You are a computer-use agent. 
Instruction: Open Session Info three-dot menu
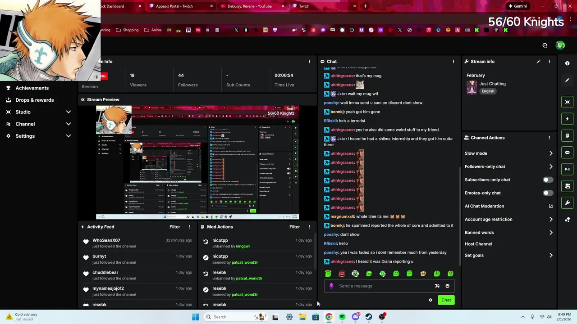pyautogui.click(x=309, y=62)
